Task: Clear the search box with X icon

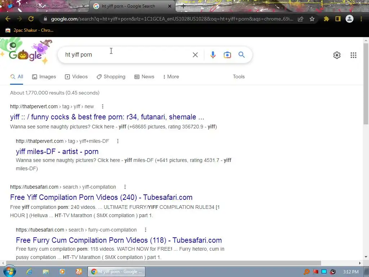Action: point(195,55)
